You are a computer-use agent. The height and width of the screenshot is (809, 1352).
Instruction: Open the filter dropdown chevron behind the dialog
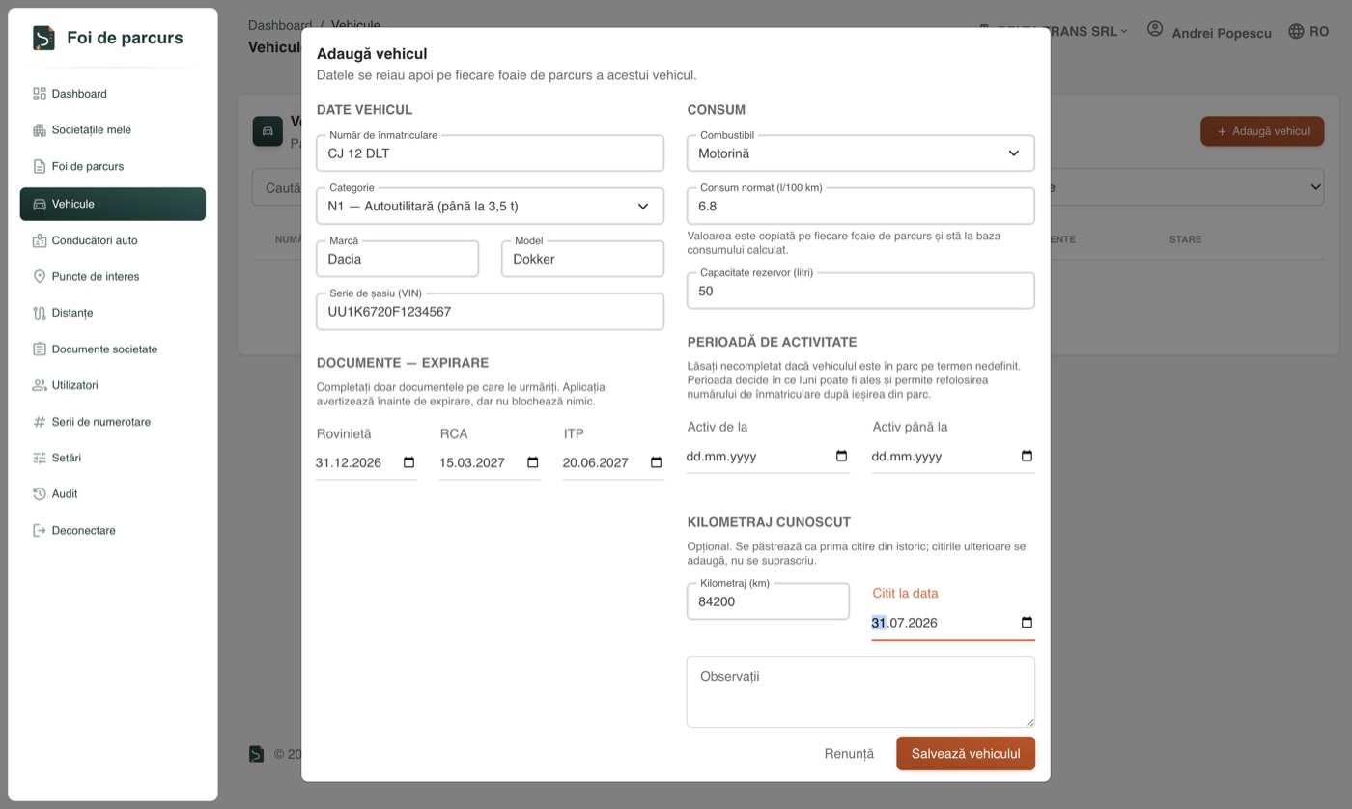tap(1315, 187)
